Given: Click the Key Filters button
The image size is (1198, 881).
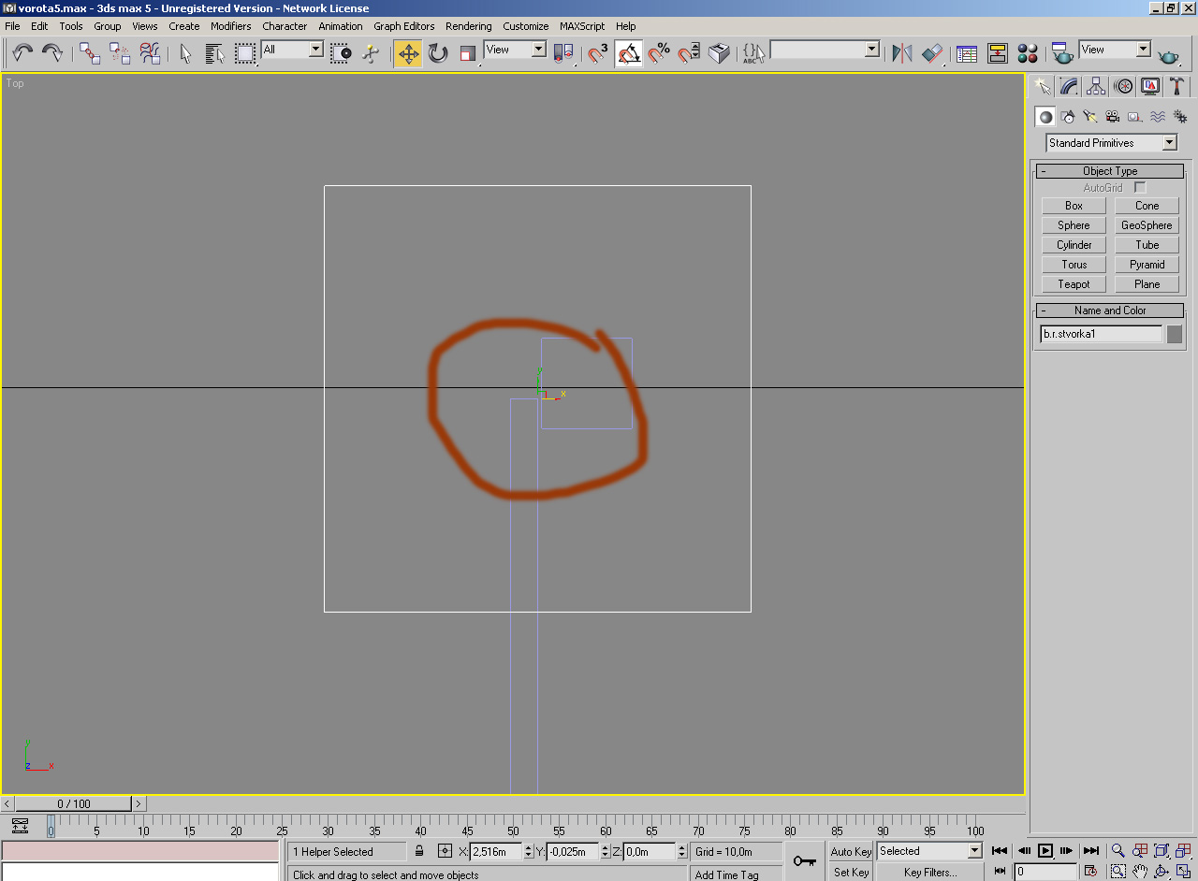Looking at the screenshot, I should pos(930,872).
